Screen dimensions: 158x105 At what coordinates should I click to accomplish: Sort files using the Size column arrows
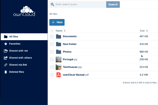(x=147, y=31)
